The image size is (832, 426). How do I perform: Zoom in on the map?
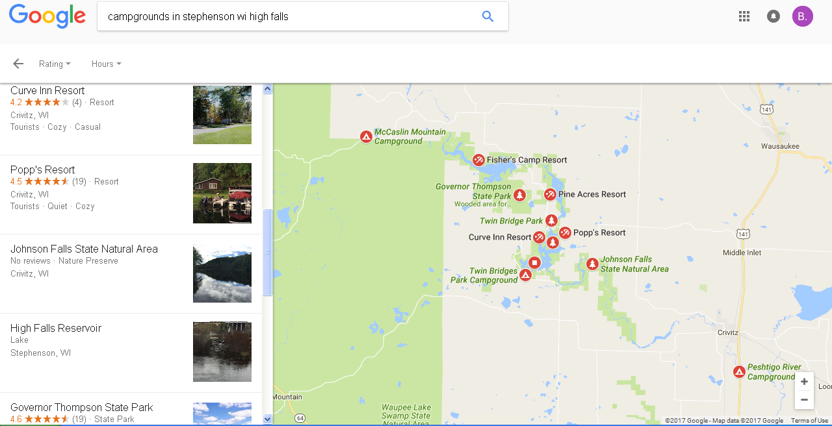804,382
